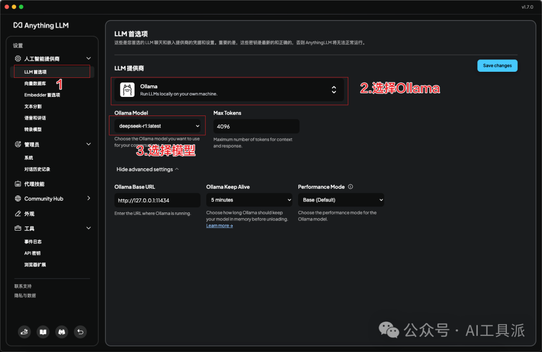Select Embedder 首选项 menu item

tap(42, 95)
